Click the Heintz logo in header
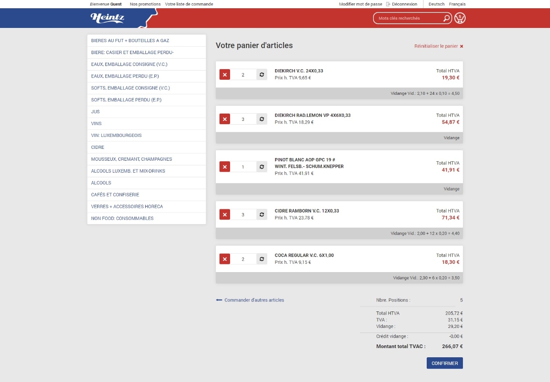 (x=107, y=18)
